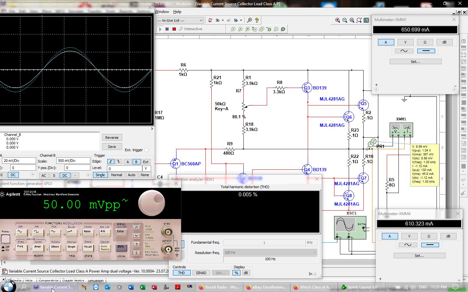
Task: Set Channel B coupling to AC
Action: (x=44, y=175)
